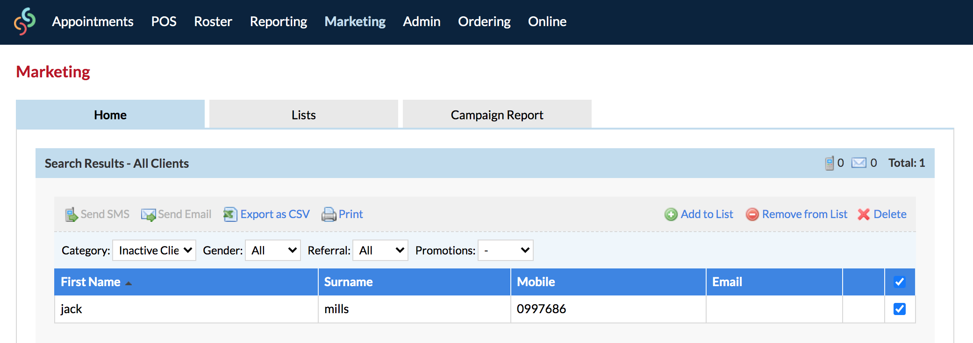Click the First Name sort arrow
Screen dimensions: 973x343
click(x=129, y=283)
